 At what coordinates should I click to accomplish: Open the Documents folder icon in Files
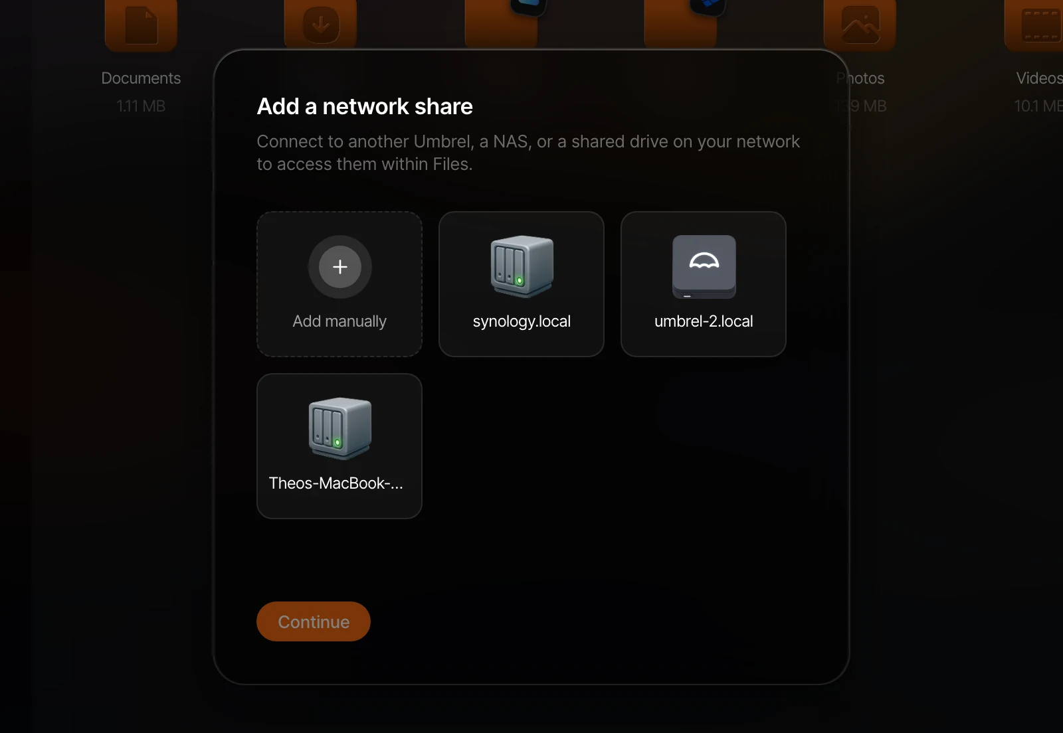[x=141, y=25]
